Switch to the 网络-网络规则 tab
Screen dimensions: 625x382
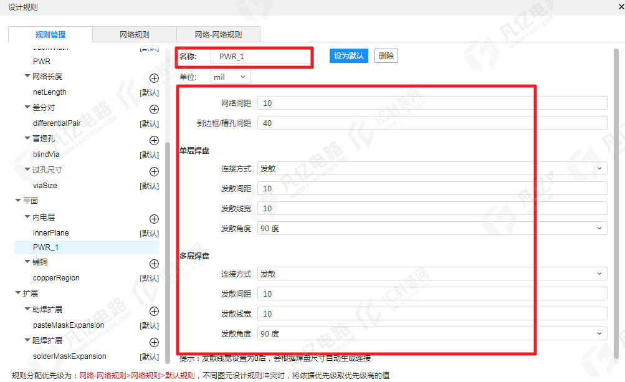pyautogui.click(x=219, y=35)
